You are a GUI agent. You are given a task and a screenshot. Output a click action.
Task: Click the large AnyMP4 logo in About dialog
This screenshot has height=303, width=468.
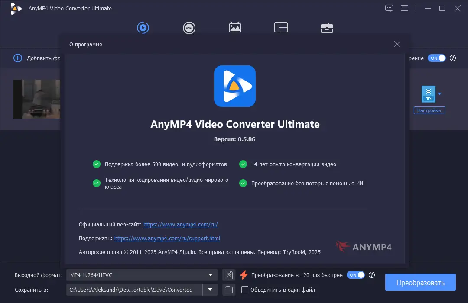point(234,86)
